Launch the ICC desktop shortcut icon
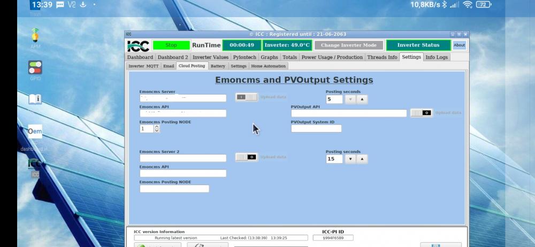This screenshot has height=247, width=535. click(35, 164)
